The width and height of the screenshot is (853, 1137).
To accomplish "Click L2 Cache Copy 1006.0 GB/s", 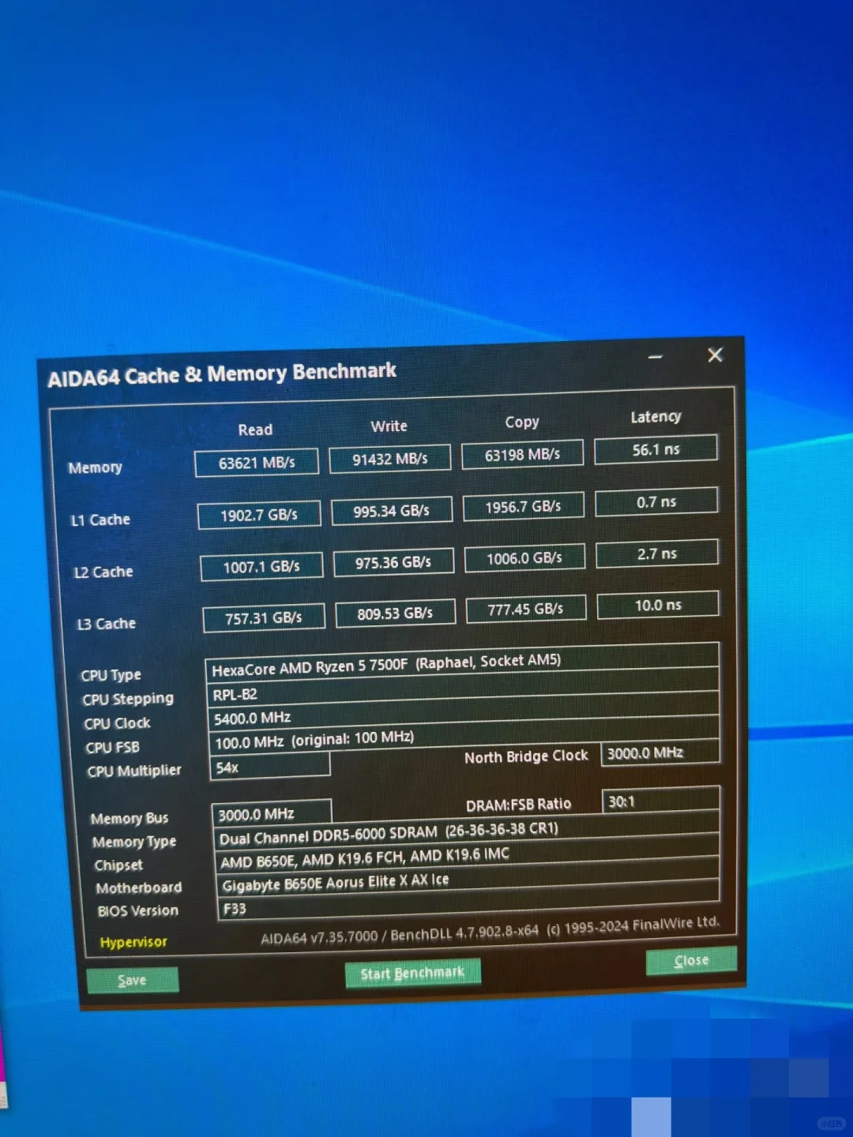I will pos(524,558).
